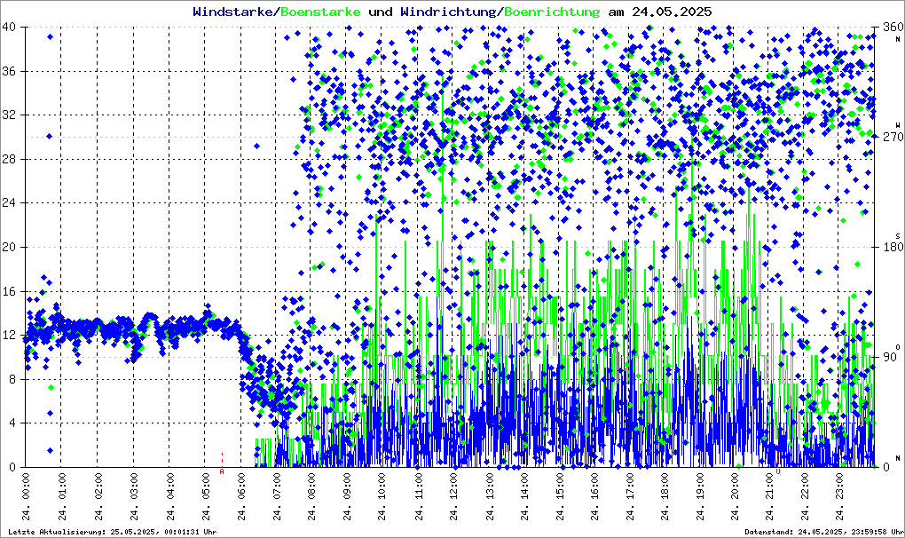Screen dimensions: 905x538
Task: Click time axis label '24. 02:00'
Action: click(x=98, y=497)
